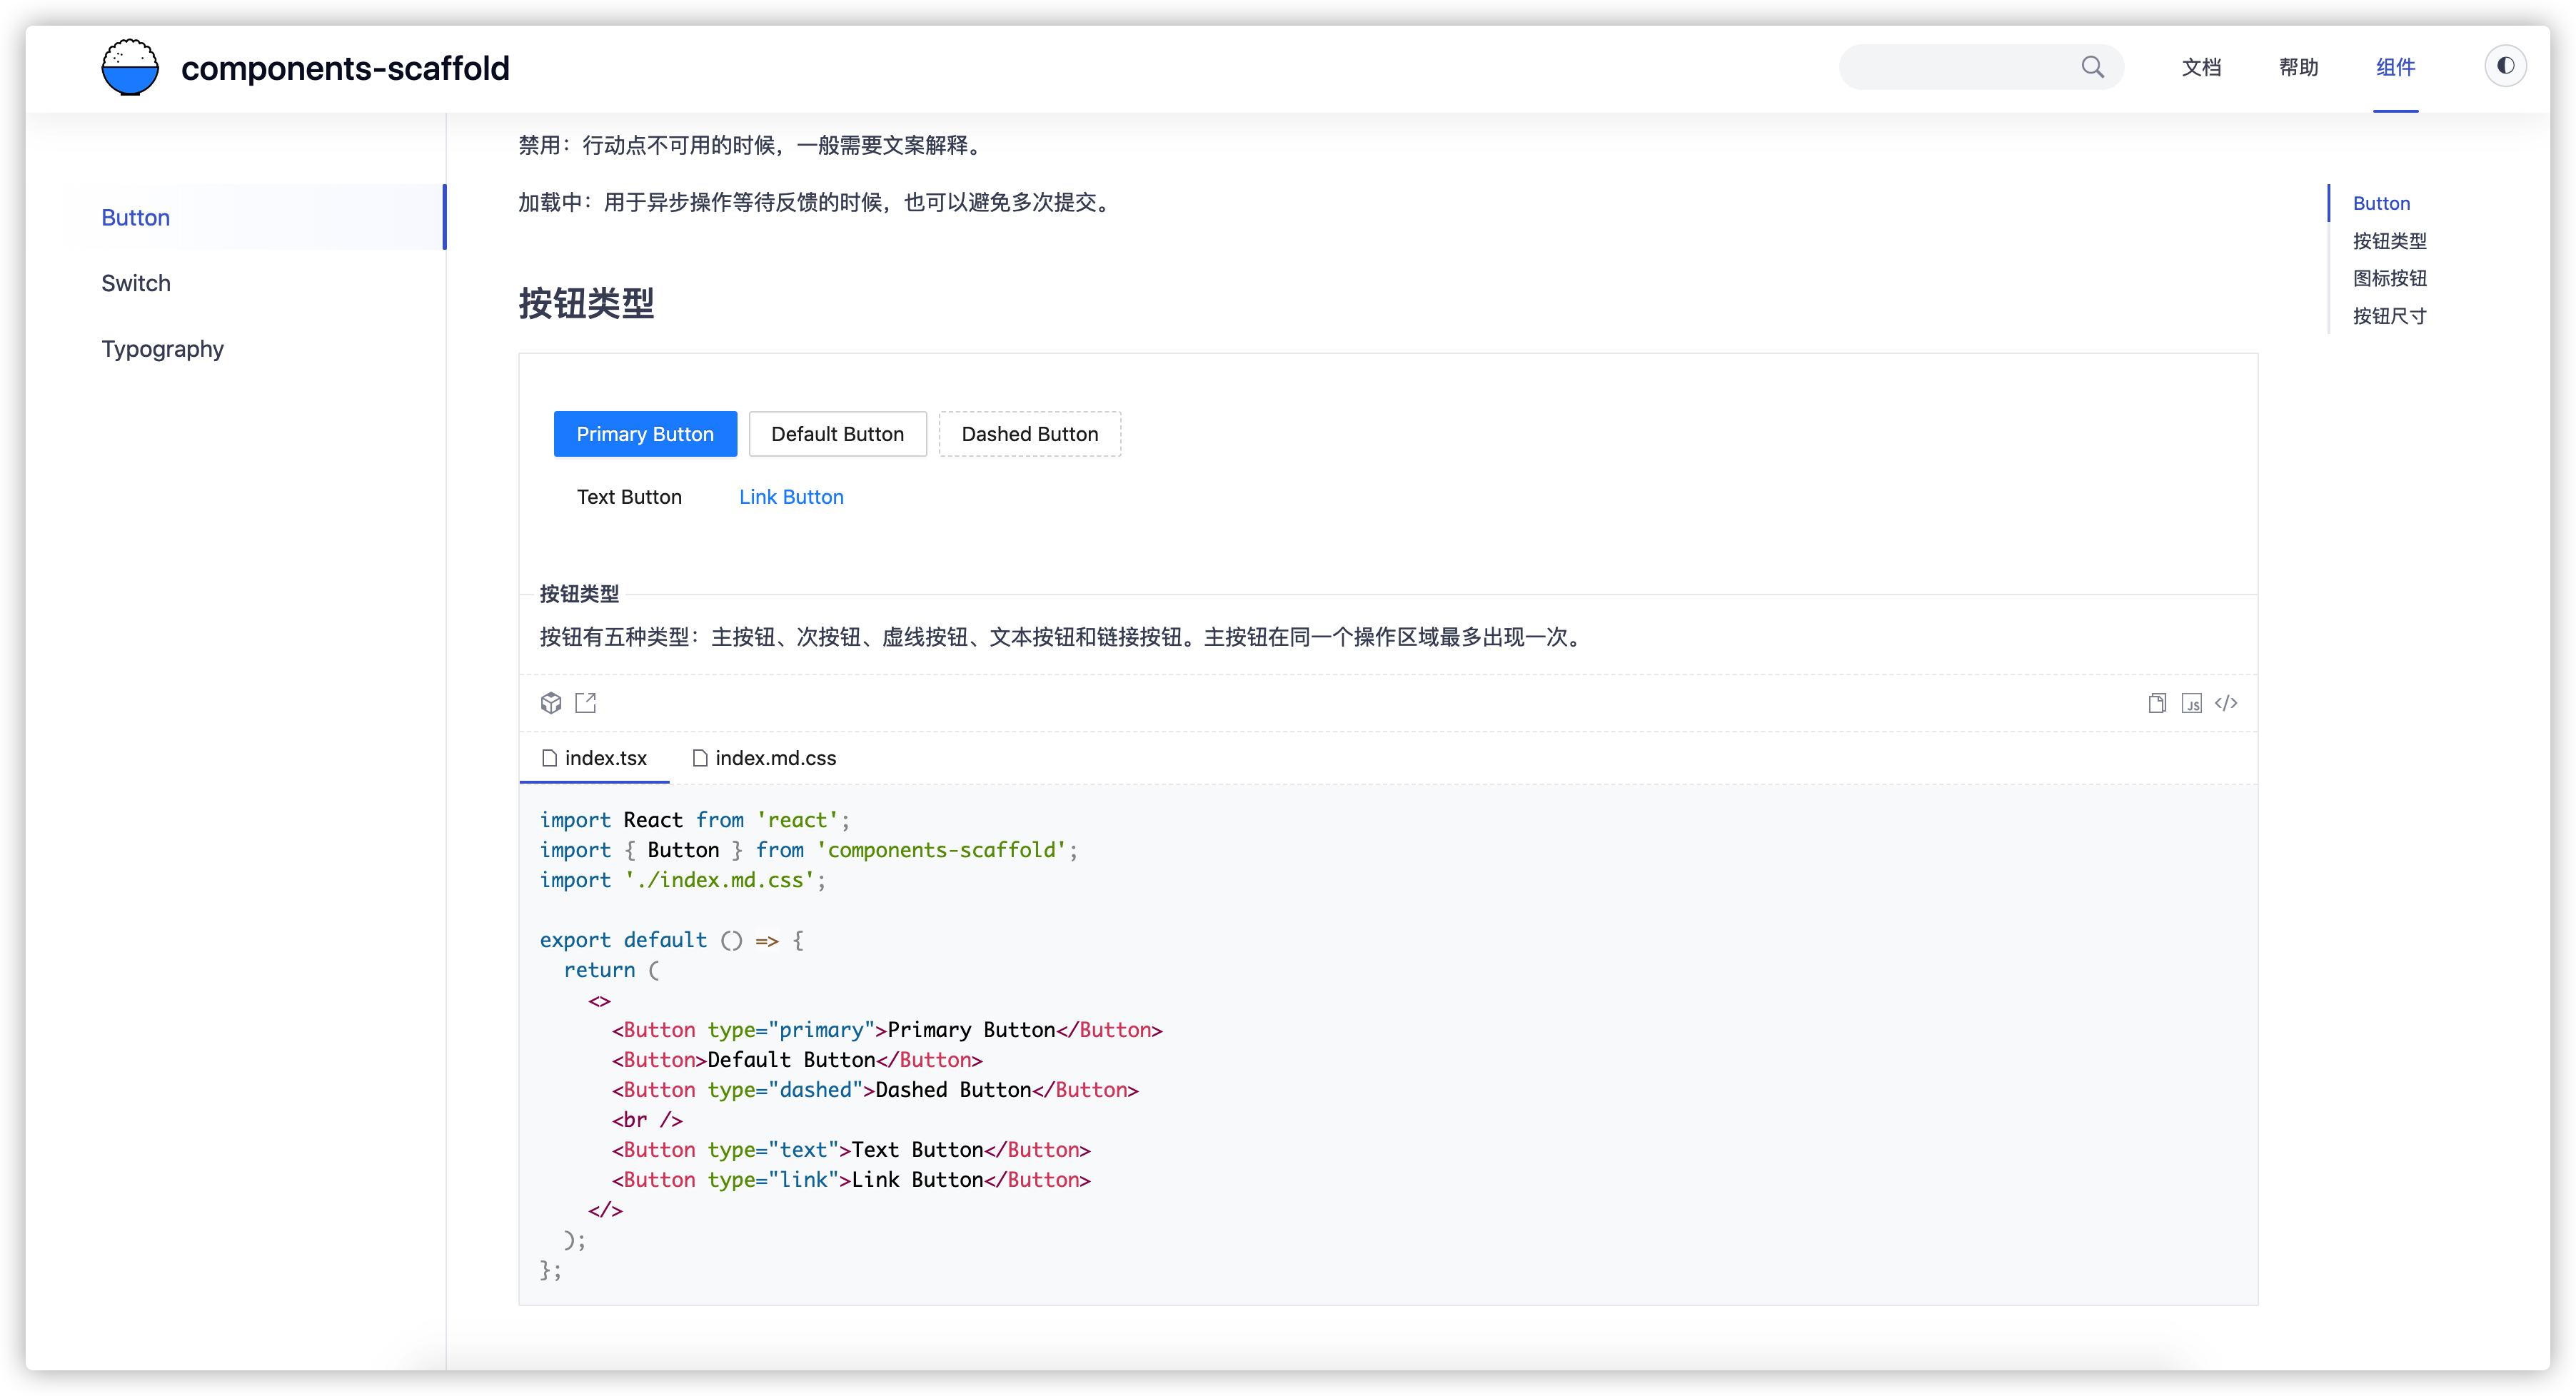Open the 帮助 nav menu

2298,67
